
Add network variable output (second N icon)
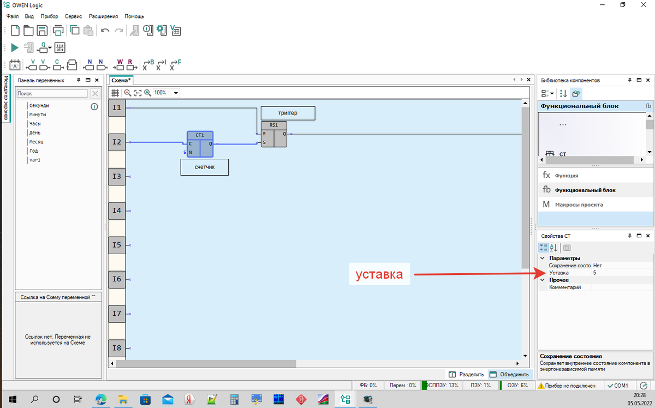(102, 65)
